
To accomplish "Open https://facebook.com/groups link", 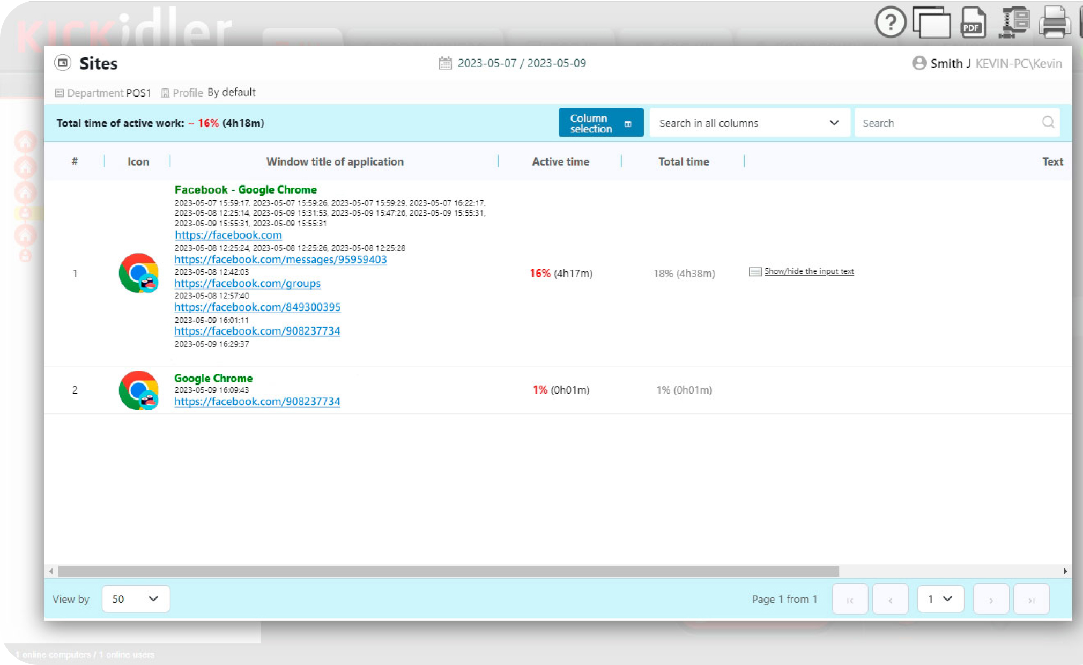I will 247,283.
